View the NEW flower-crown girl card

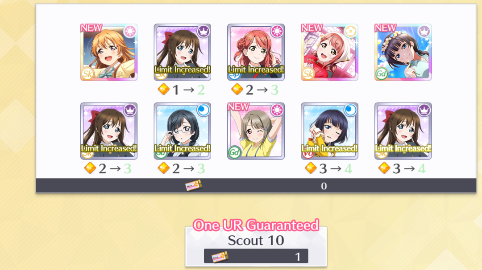403,52
